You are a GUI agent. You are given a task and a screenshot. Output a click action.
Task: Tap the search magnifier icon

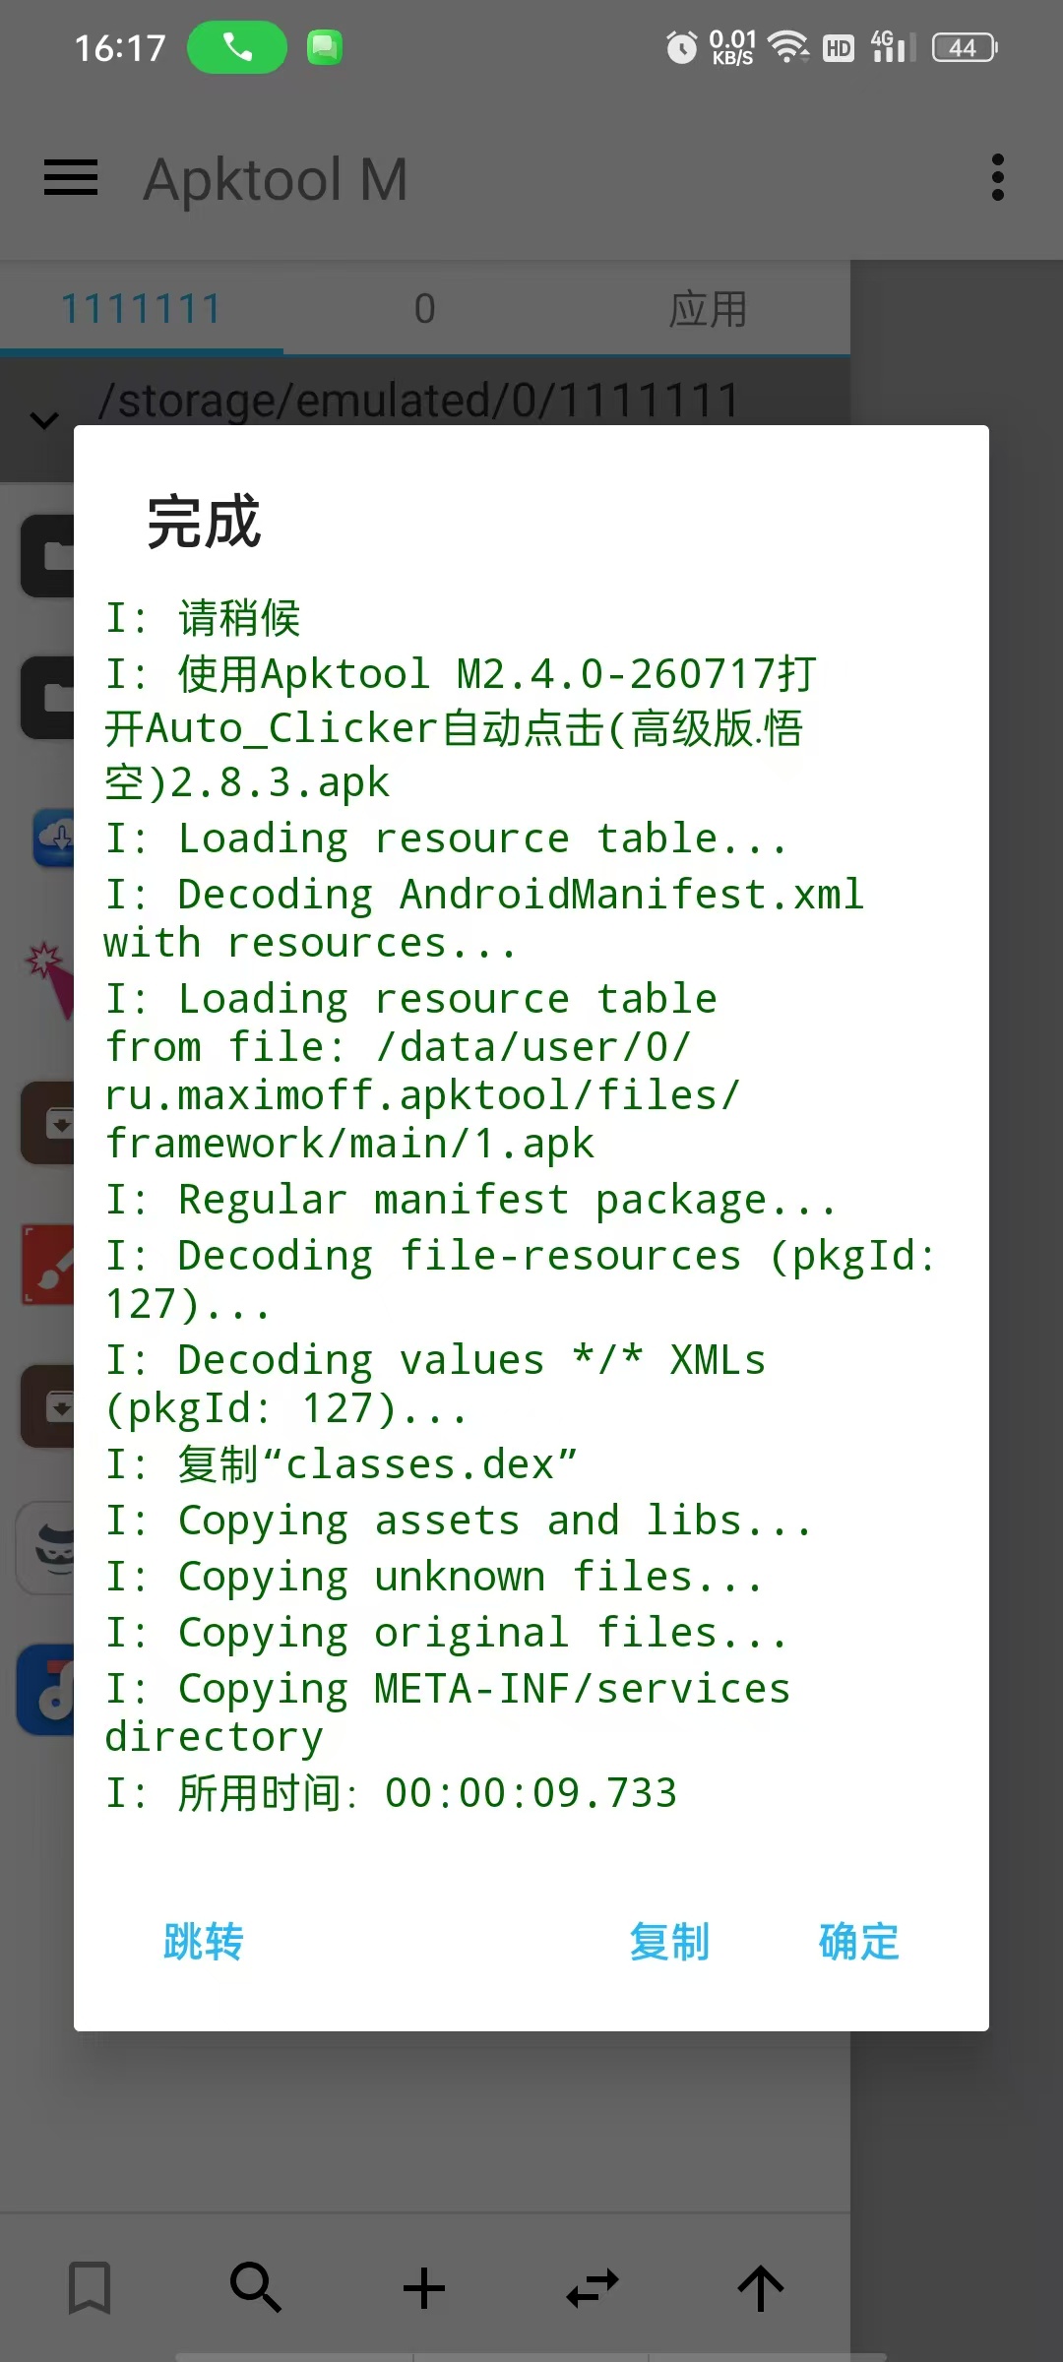256,2287
